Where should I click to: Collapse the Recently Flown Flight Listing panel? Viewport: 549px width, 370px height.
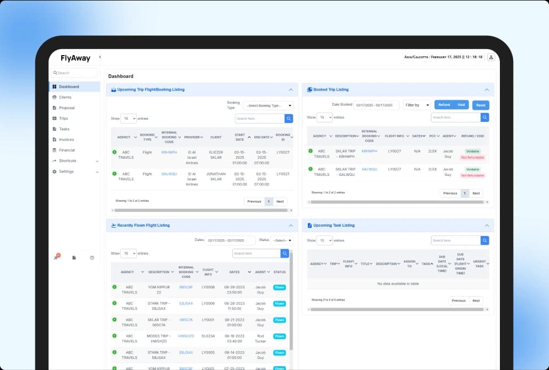[x=291, y=226]
